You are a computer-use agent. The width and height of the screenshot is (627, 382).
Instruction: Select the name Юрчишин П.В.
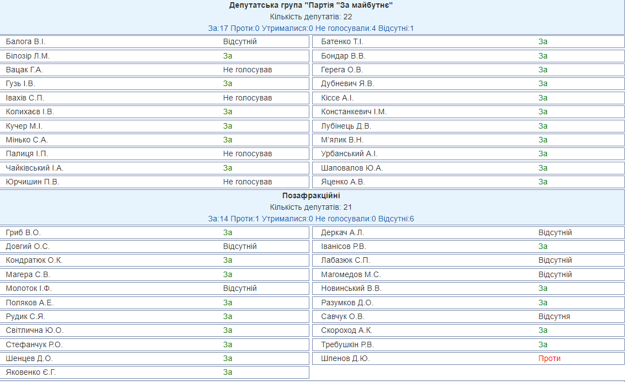pyautogui.click(x=33, y=182)
